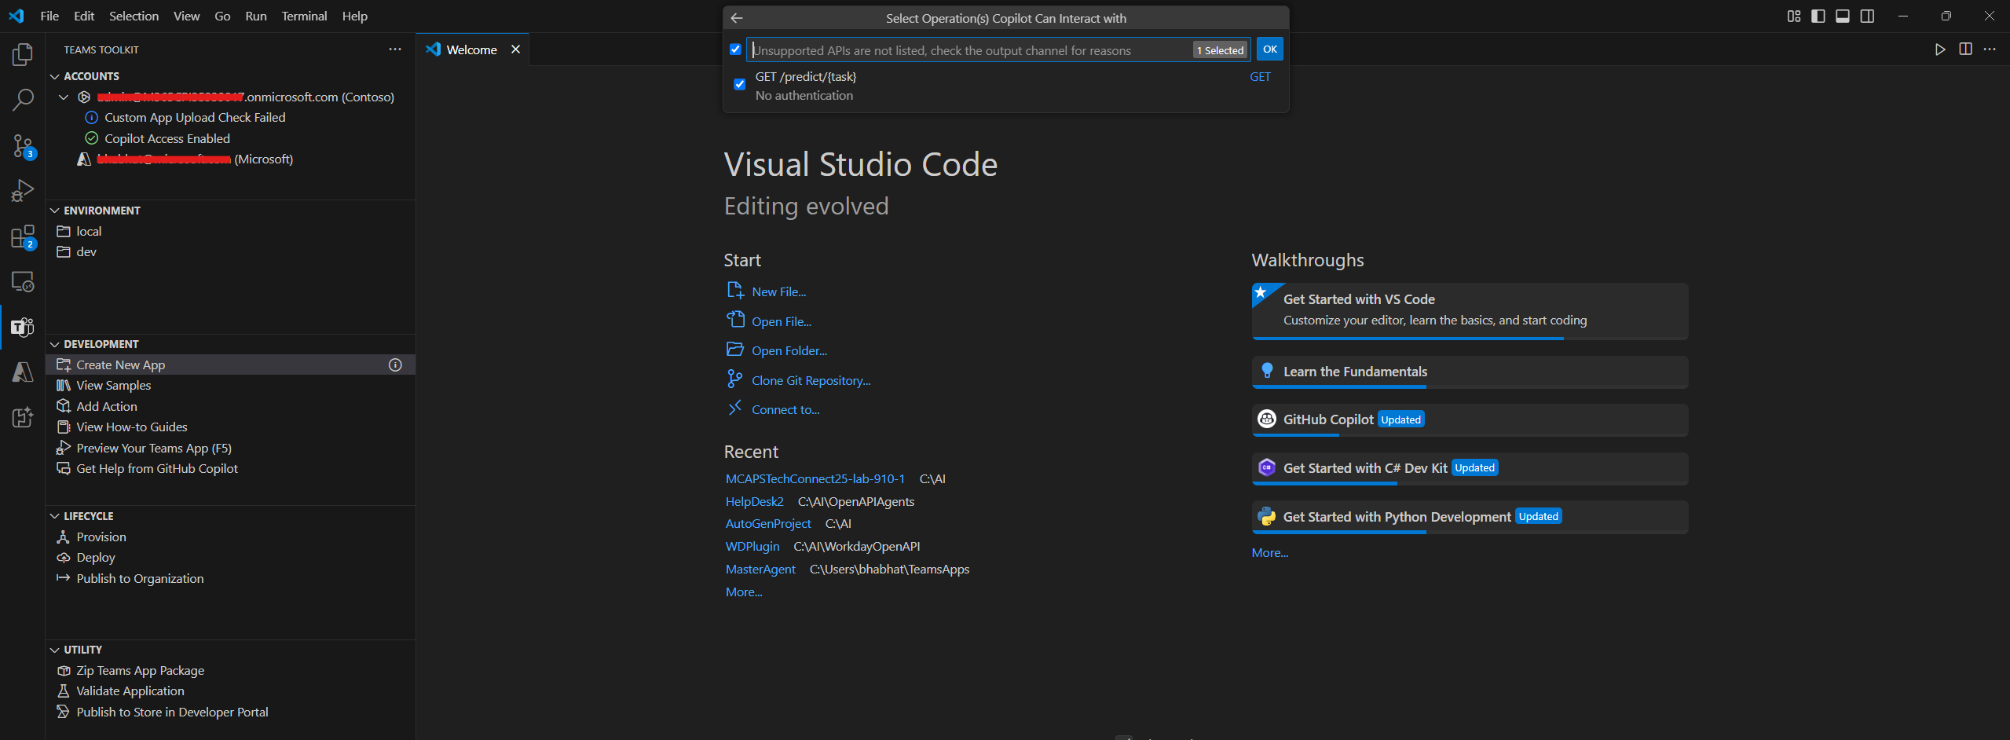
Task: Toggle panel icon in title bar
Action: point(1843,16)
